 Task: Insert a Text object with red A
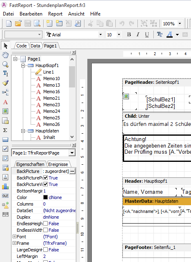pos(5,102)
